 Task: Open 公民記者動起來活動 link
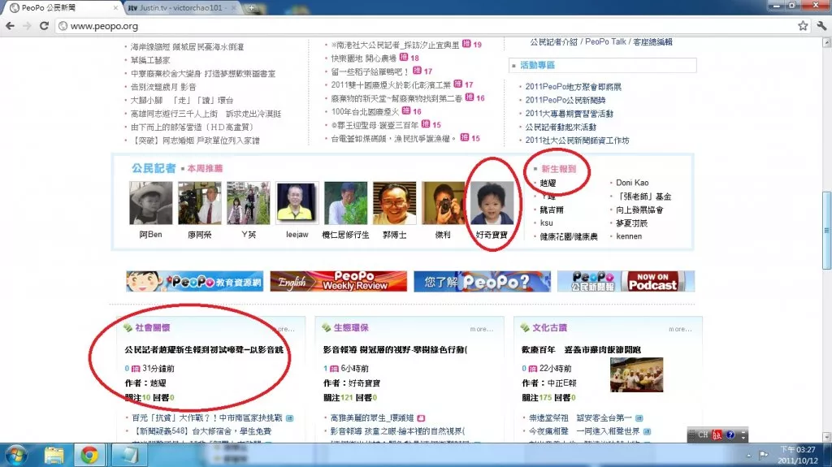[561, 127]
